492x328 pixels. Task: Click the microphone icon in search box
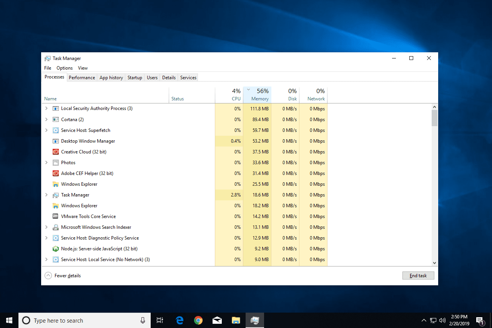(143, 320)
